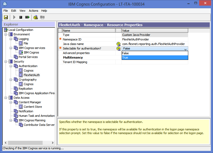Image resolution: width=213 pixels, height=153 pixels.
Task: Click the Multitenancy section heading
Action: 73,57
